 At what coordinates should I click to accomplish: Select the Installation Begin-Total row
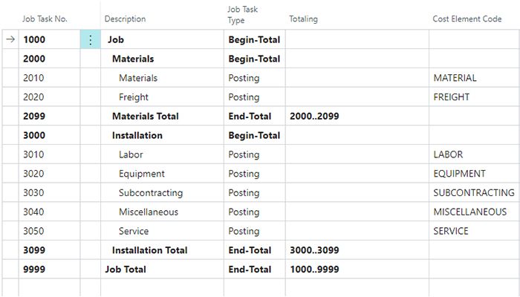pyautogui.click(x=137, y=136)
